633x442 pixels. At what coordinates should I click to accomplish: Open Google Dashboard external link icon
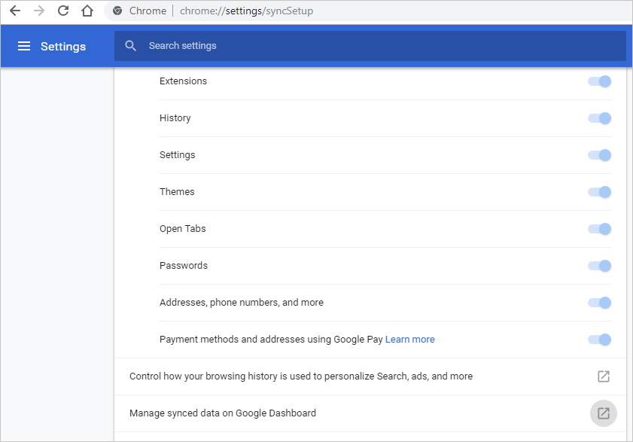(x=604, y=413)
